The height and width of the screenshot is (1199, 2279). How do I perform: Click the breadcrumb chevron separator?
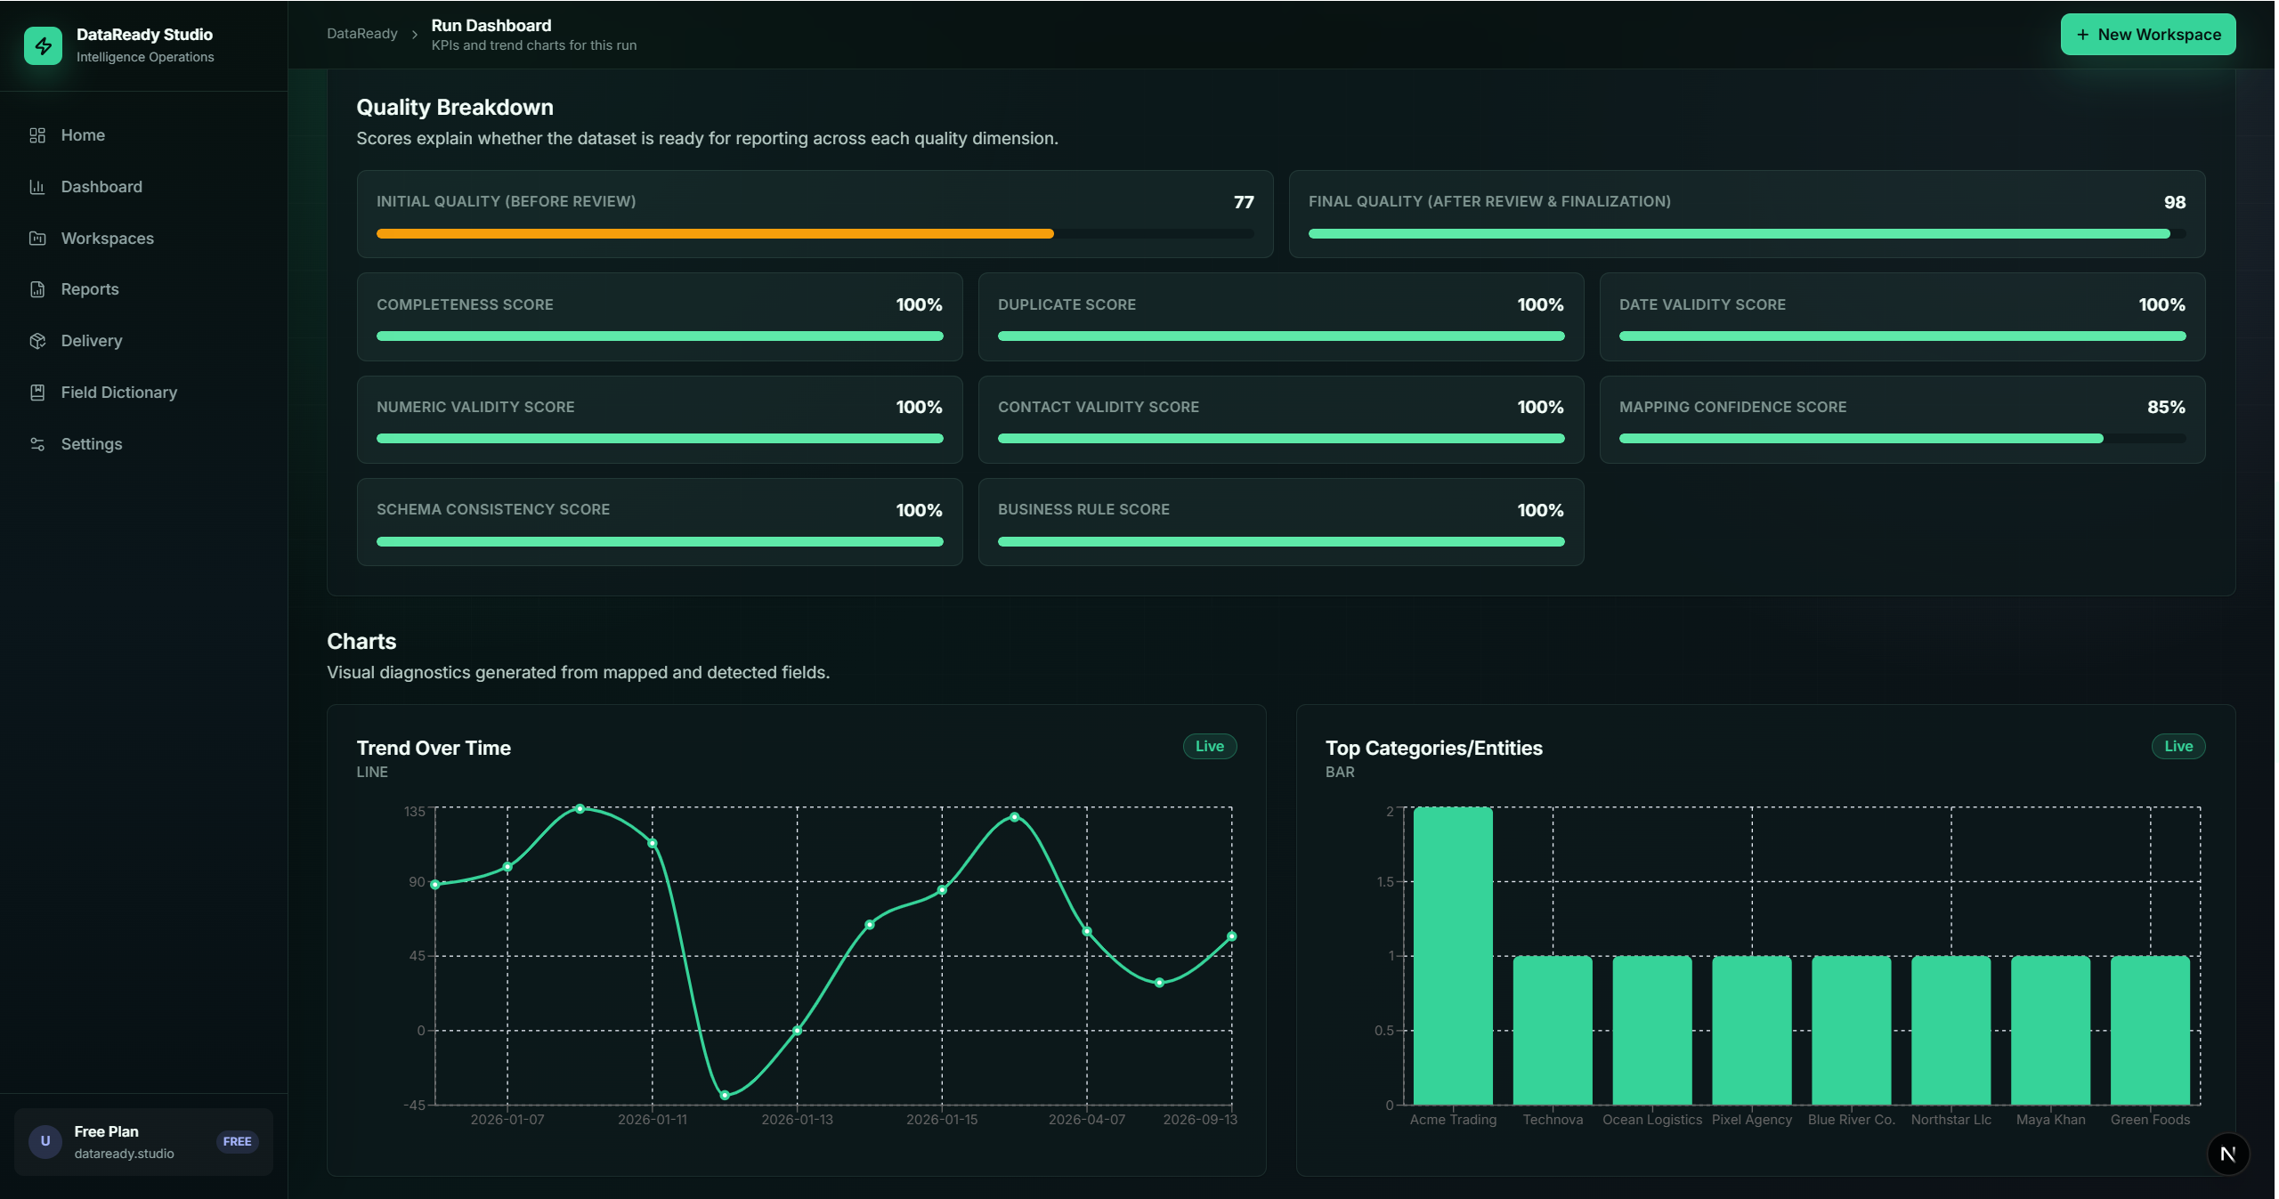click(415, 35)
